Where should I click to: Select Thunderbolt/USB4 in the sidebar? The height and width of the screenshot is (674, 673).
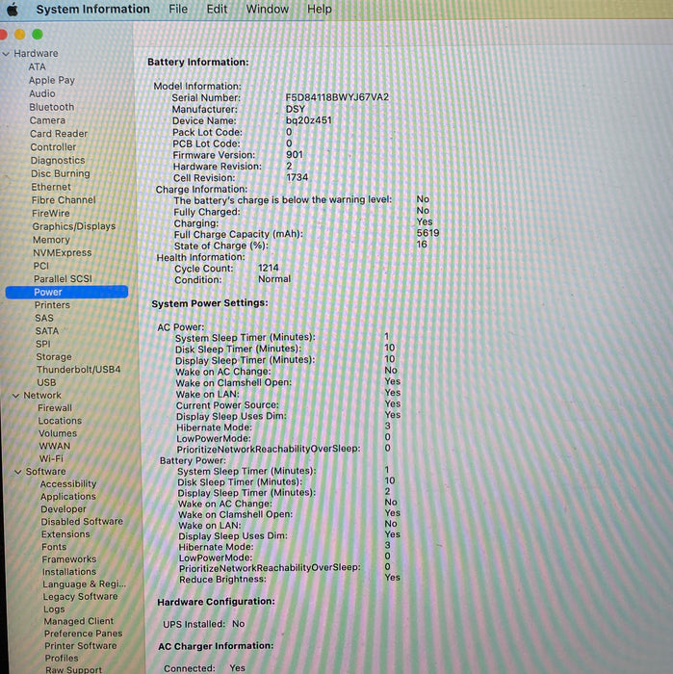coord(78,370)
